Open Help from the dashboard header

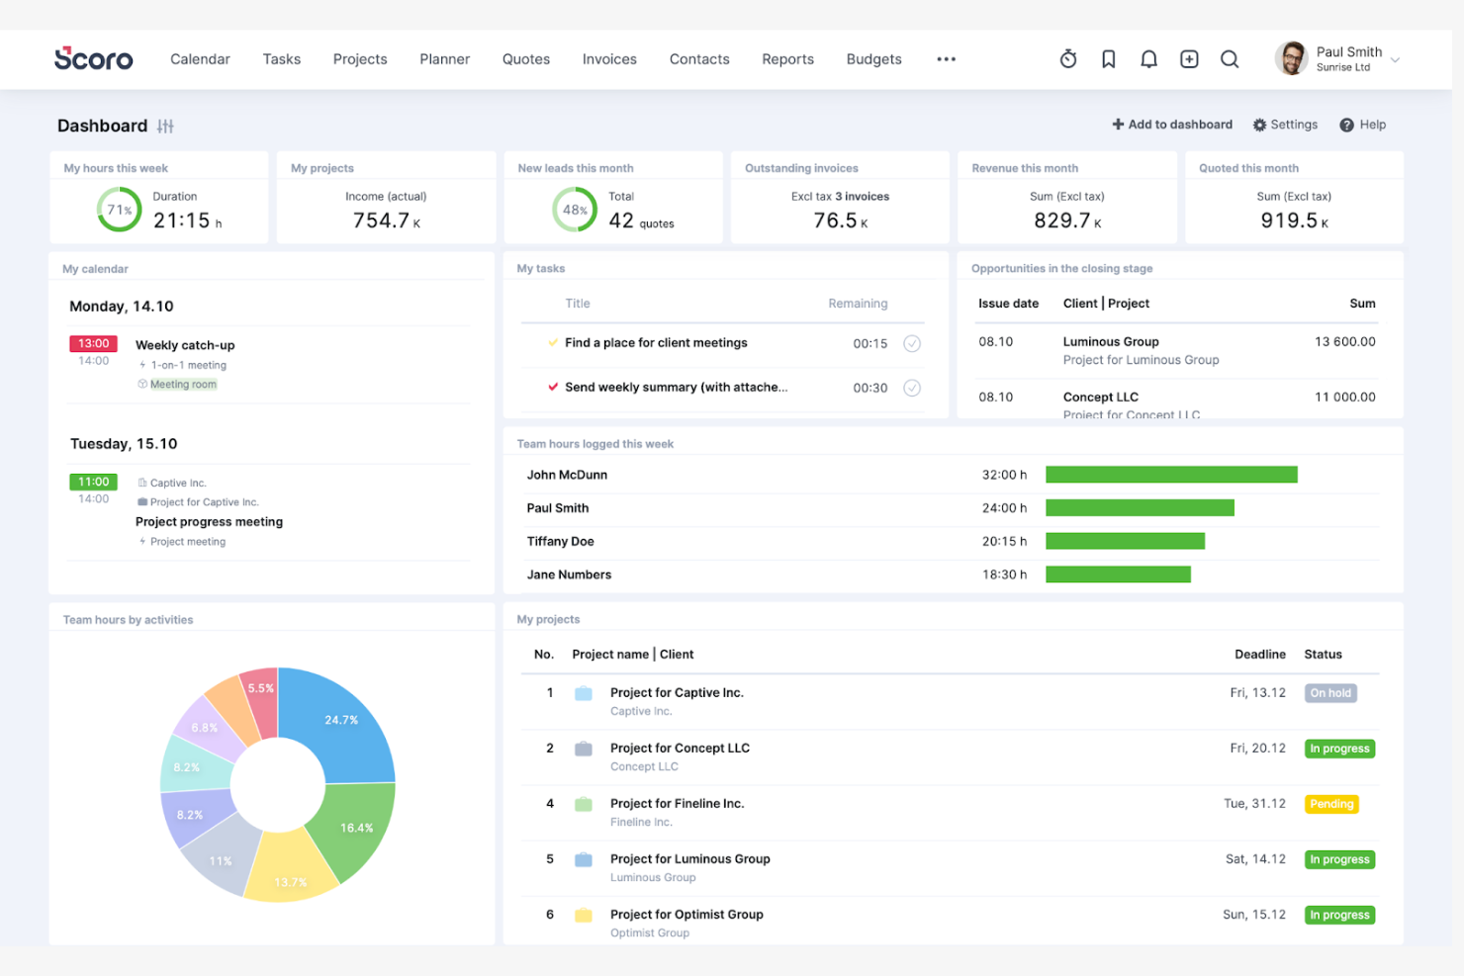pyautogui.click(x=1363, y=125)
